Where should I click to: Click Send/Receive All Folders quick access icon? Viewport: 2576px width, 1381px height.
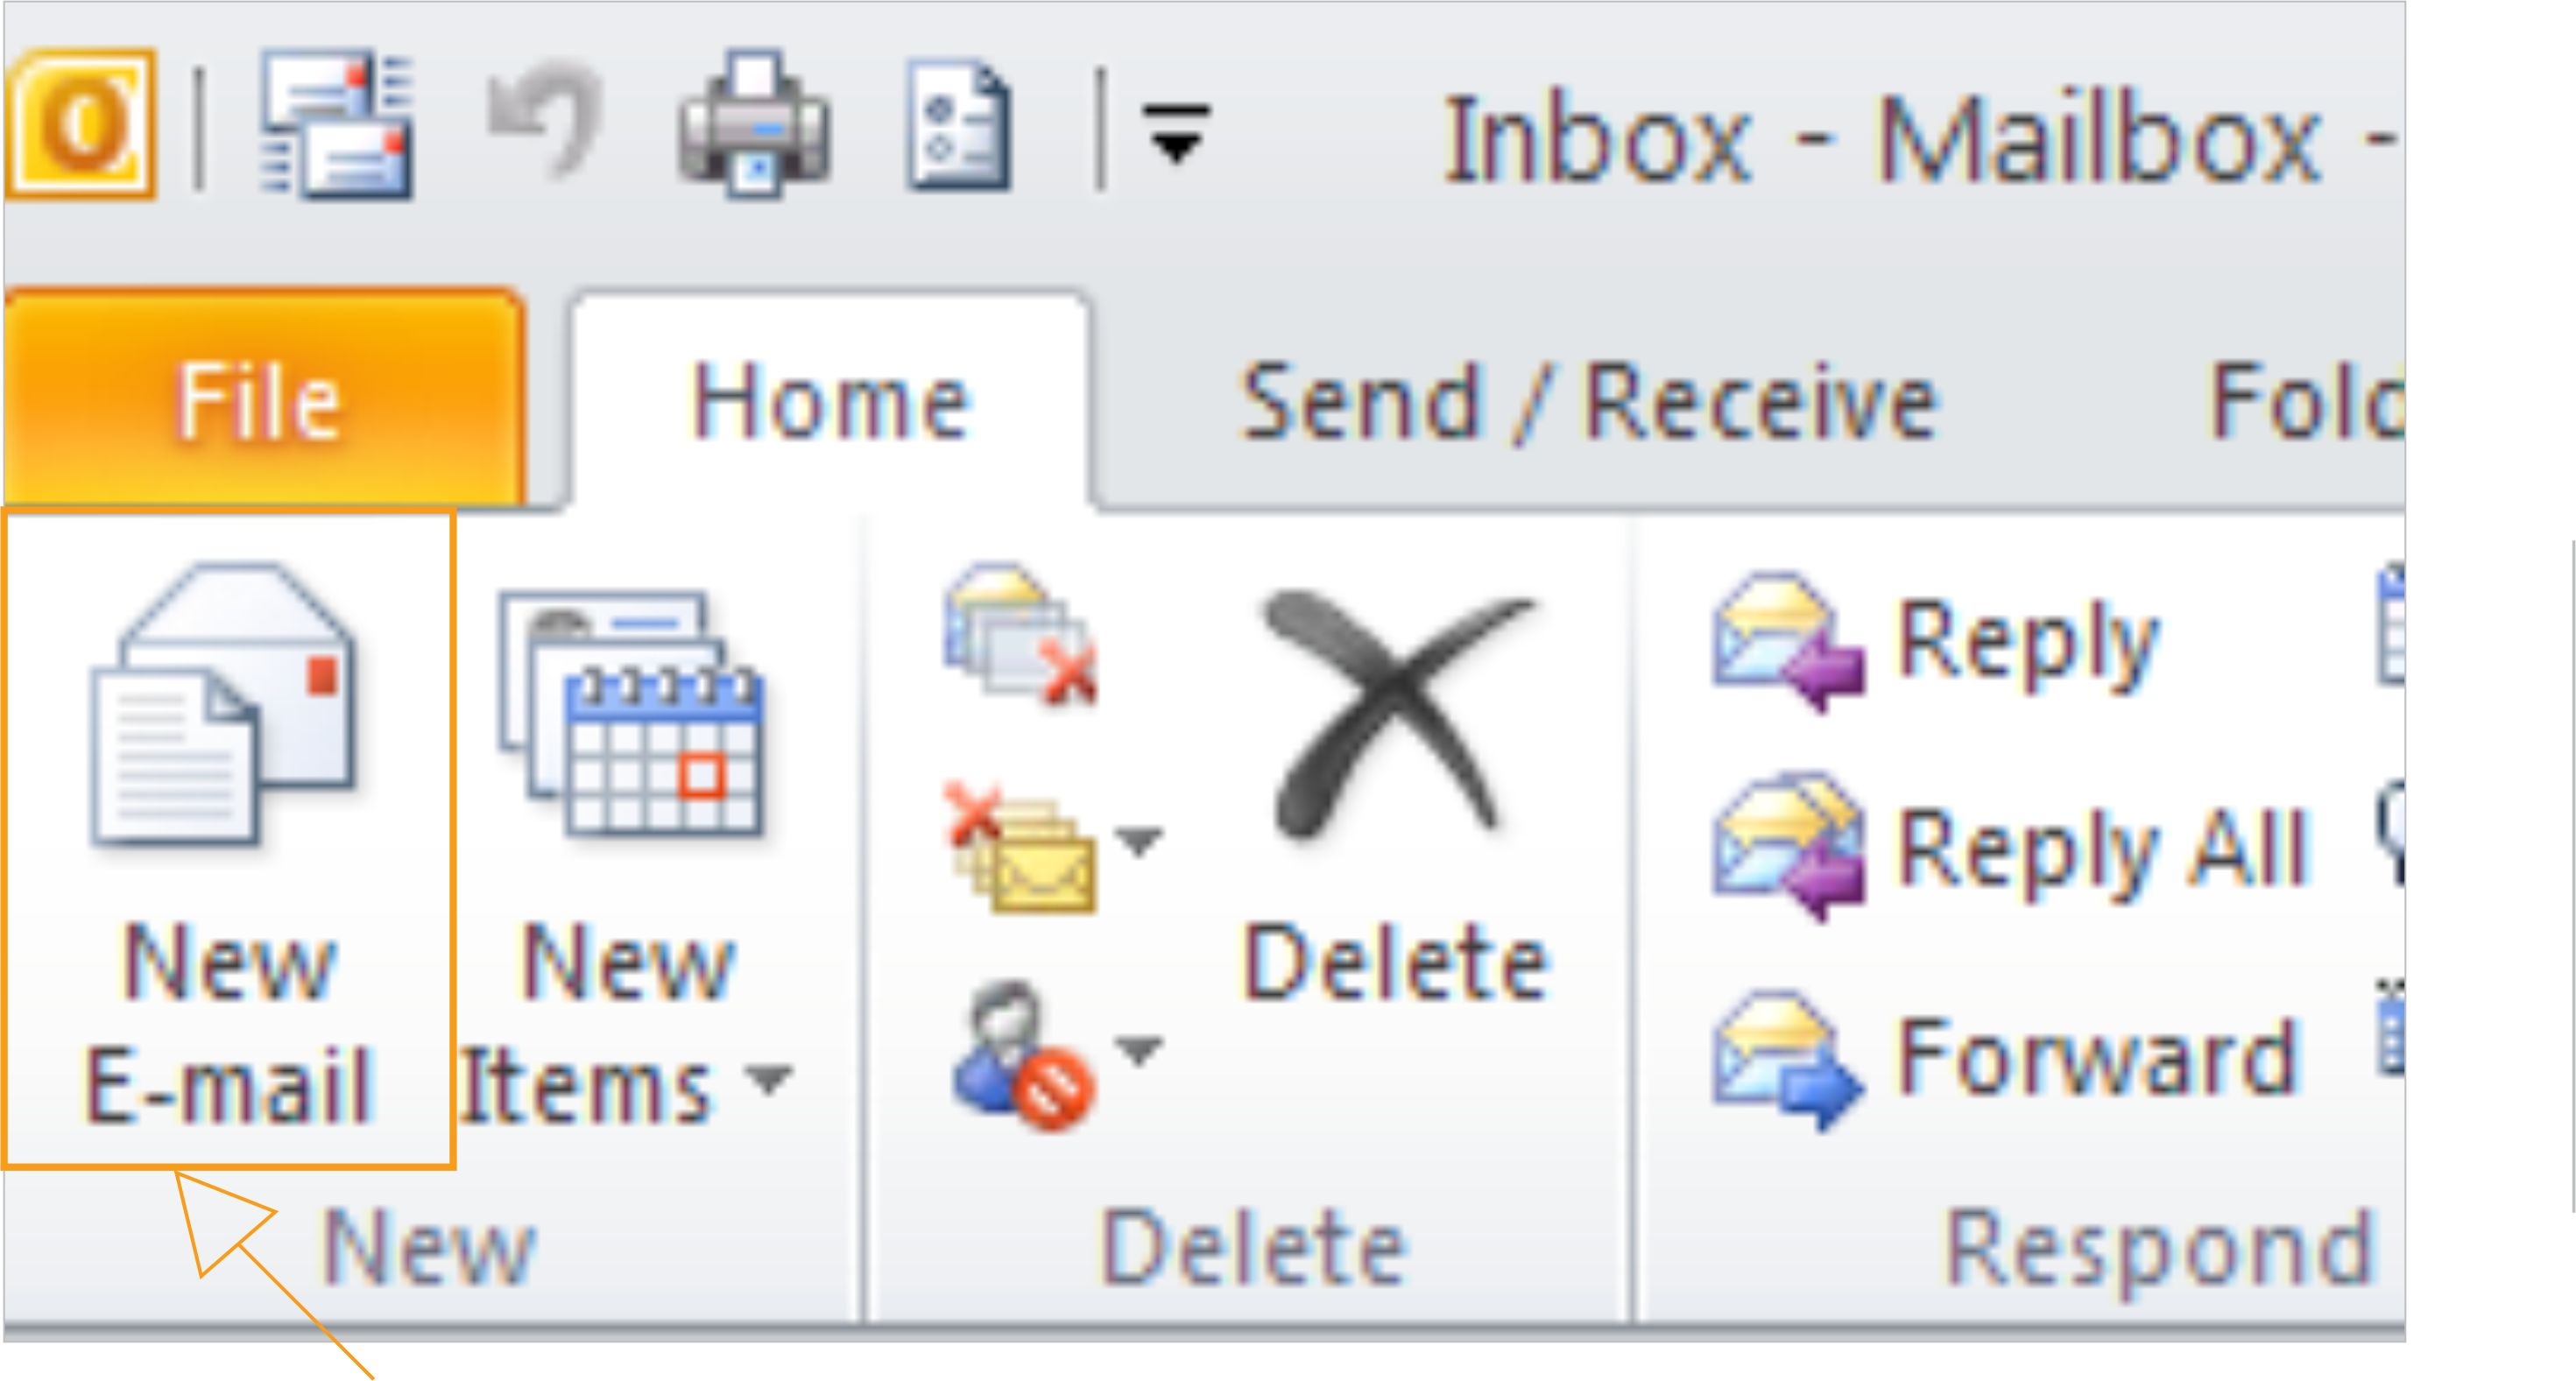click(x=336, y=124)
